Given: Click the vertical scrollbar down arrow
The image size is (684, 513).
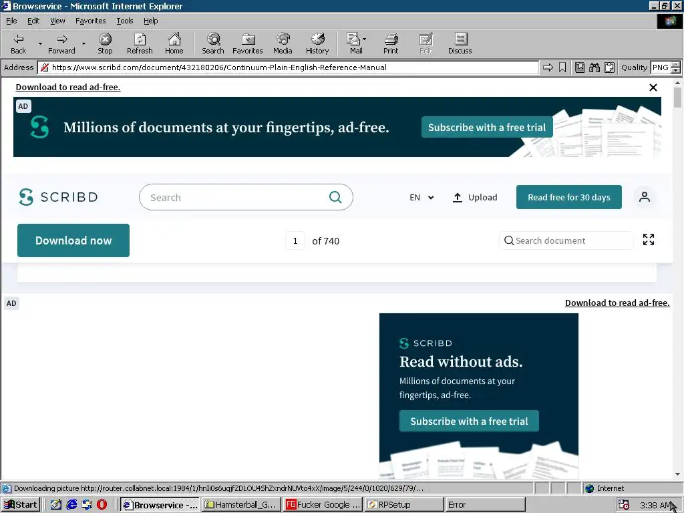Looking at the screenshot, I should point(677,474).
